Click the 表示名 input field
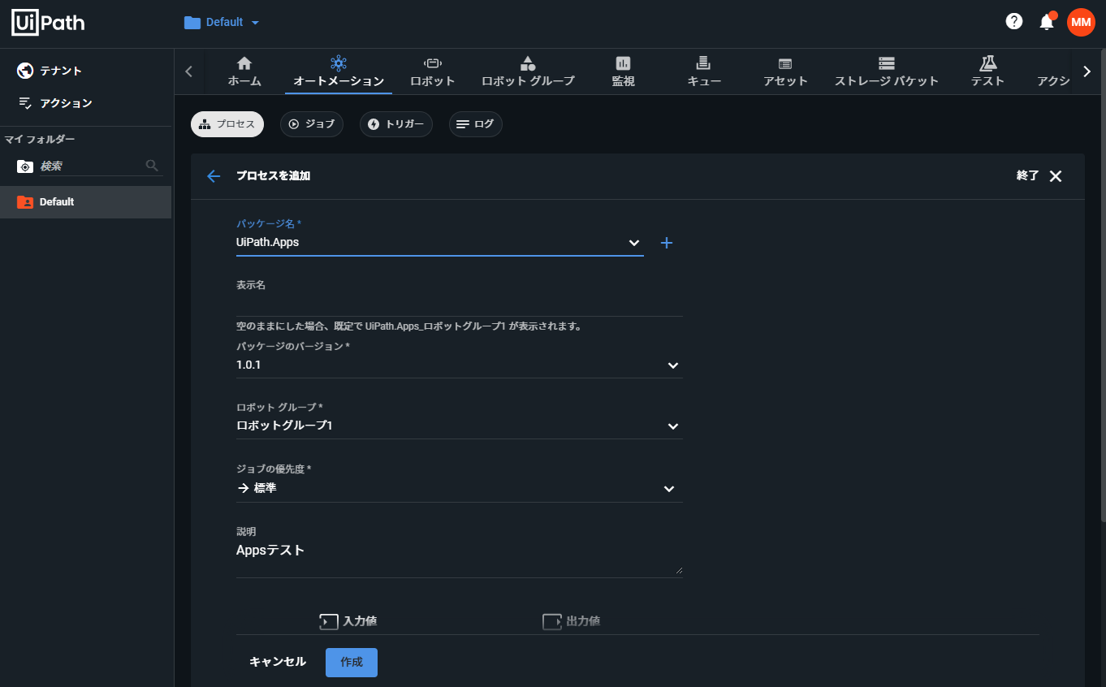 coord(460,304)
